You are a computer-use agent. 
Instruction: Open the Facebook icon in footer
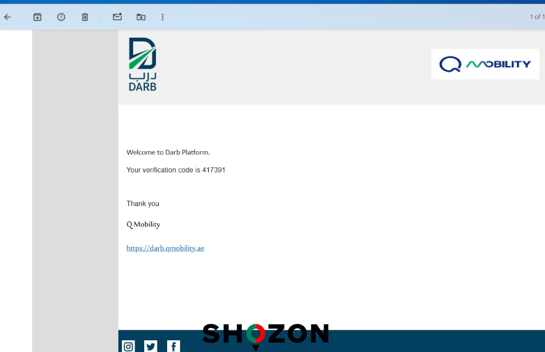click(174, 347)
